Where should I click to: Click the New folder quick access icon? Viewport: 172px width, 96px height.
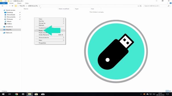(8, 1)
